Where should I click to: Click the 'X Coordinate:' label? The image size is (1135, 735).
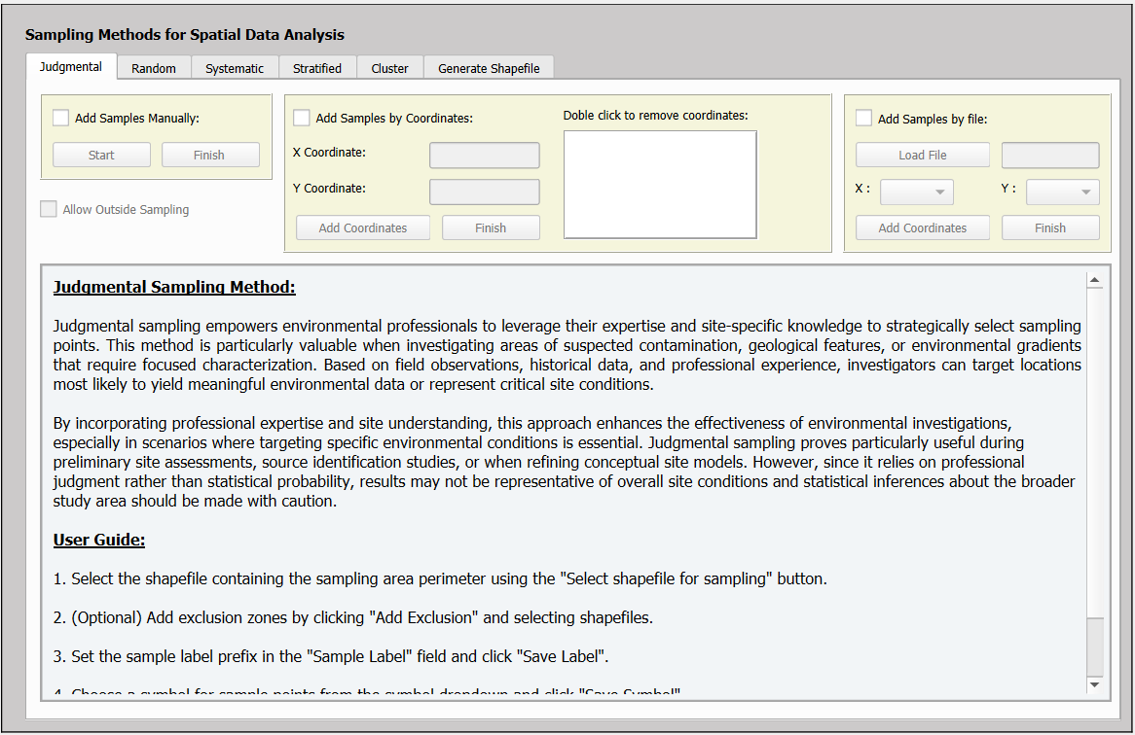[x=329, y=153]
